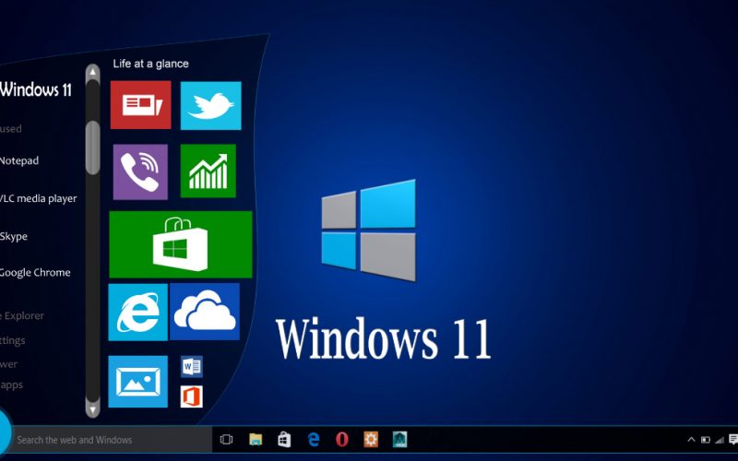The width and height of the screenshot is (738, 461).
Task: Launch Google Chrome from start menu list
Action: click(35, 273)
